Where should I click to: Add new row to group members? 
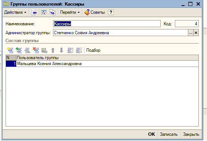point(10,50)
